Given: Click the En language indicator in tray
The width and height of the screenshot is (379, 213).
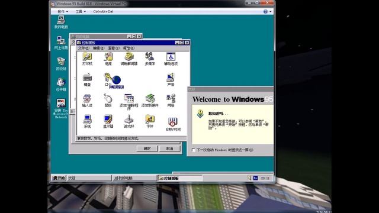Looking at the screenshot, I should pyautogui.click(x=255, y=178).
